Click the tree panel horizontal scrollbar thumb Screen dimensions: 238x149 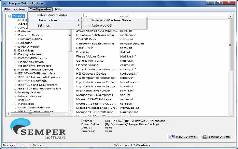coord(30,114)
